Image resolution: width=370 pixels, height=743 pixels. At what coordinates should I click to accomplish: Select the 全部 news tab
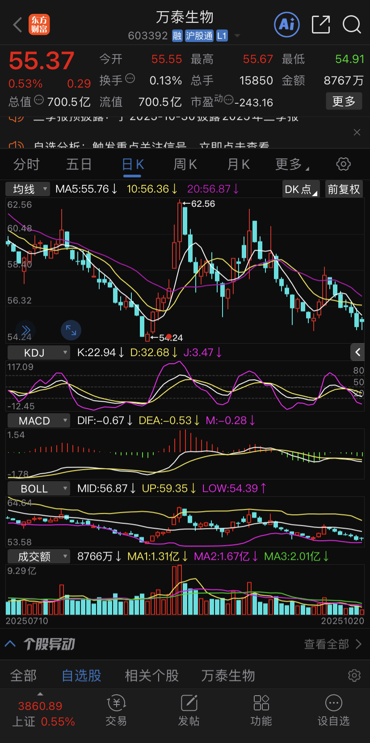click(x=23, y=676)
